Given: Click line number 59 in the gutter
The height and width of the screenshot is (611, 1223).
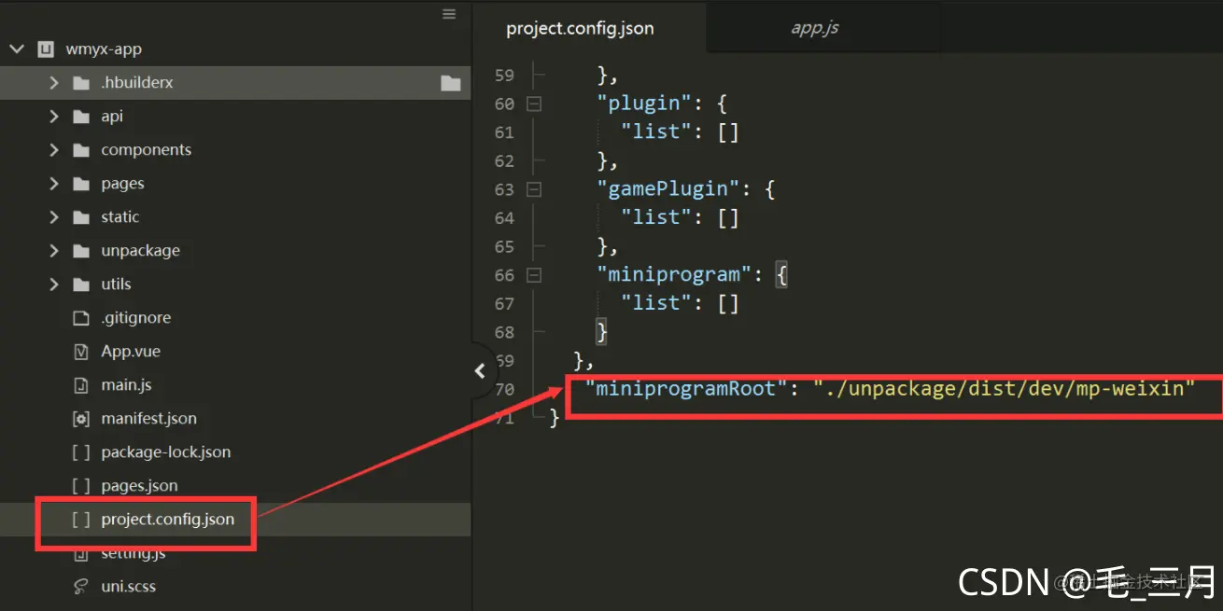Looking at the screenshot, I should 504,76.
